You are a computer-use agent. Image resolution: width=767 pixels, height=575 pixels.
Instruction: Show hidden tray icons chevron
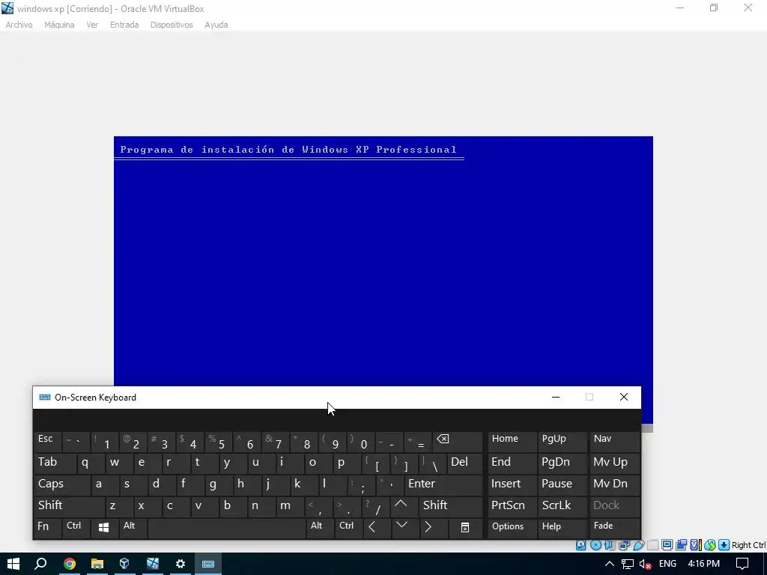coord(610,564)
